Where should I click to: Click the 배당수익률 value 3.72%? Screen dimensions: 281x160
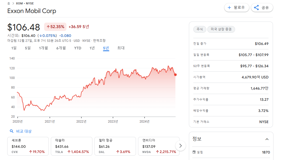tap(263, 111)
